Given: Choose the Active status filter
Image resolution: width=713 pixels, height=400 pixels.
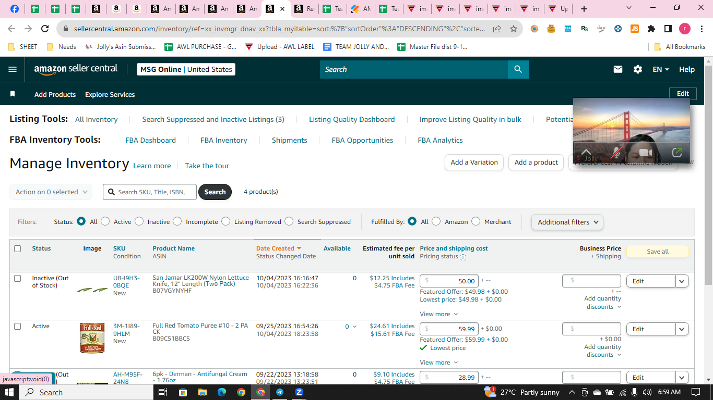Looking at the screenshot, I should pyautogui.click(x=105, y=221).
